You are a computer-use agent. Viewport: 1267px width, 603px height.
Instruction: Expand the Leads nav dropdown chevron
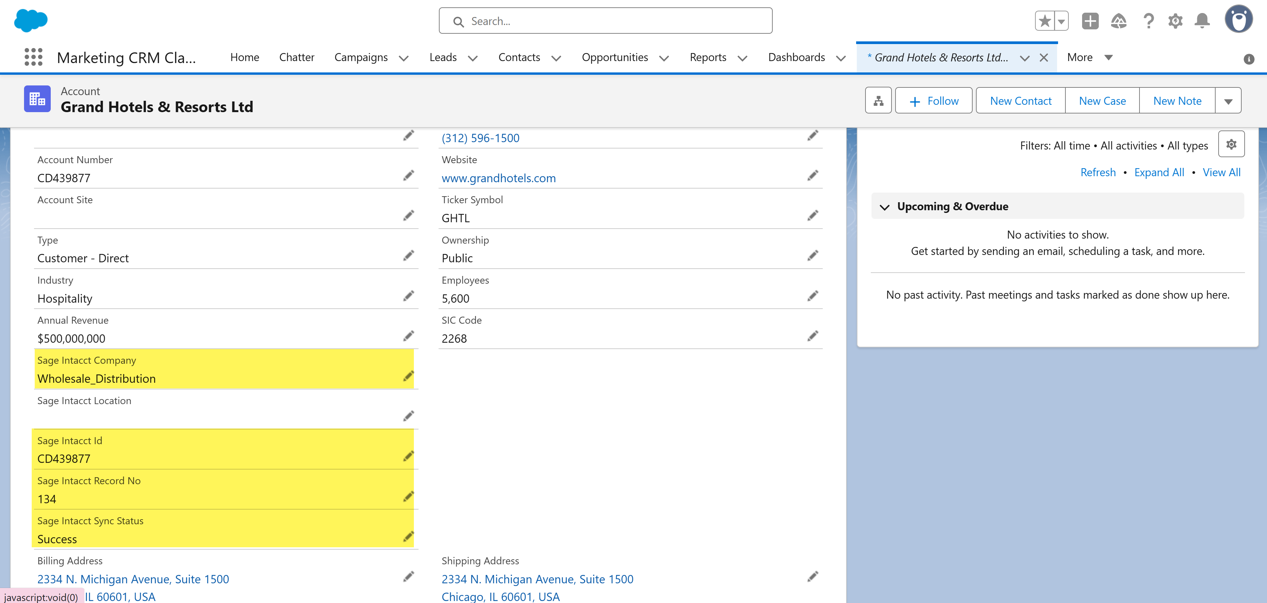coord(473,58)
